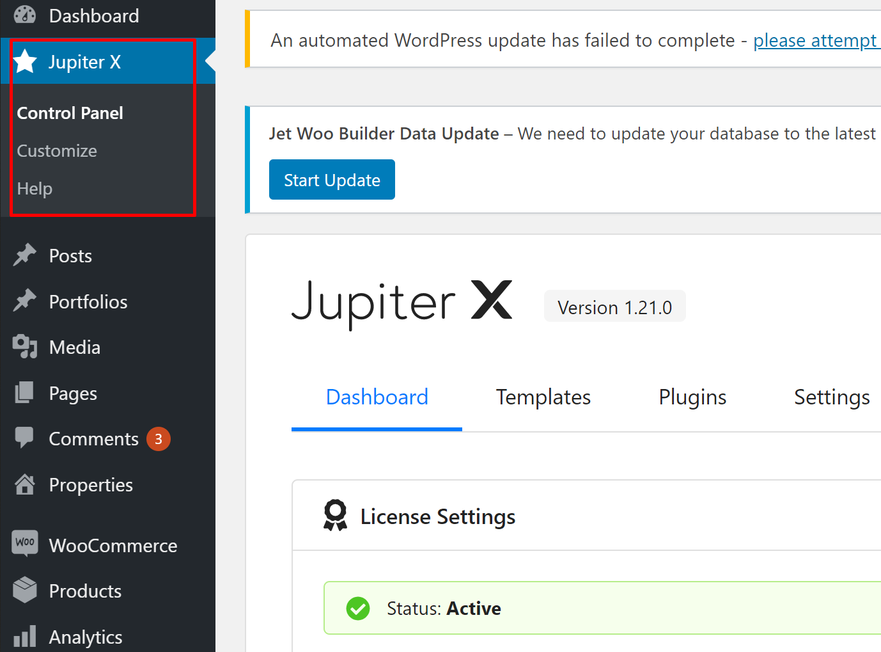The width and height of the screenshot is (881, 652).
Task: Switch to the Templates tab
Action: 543,397
